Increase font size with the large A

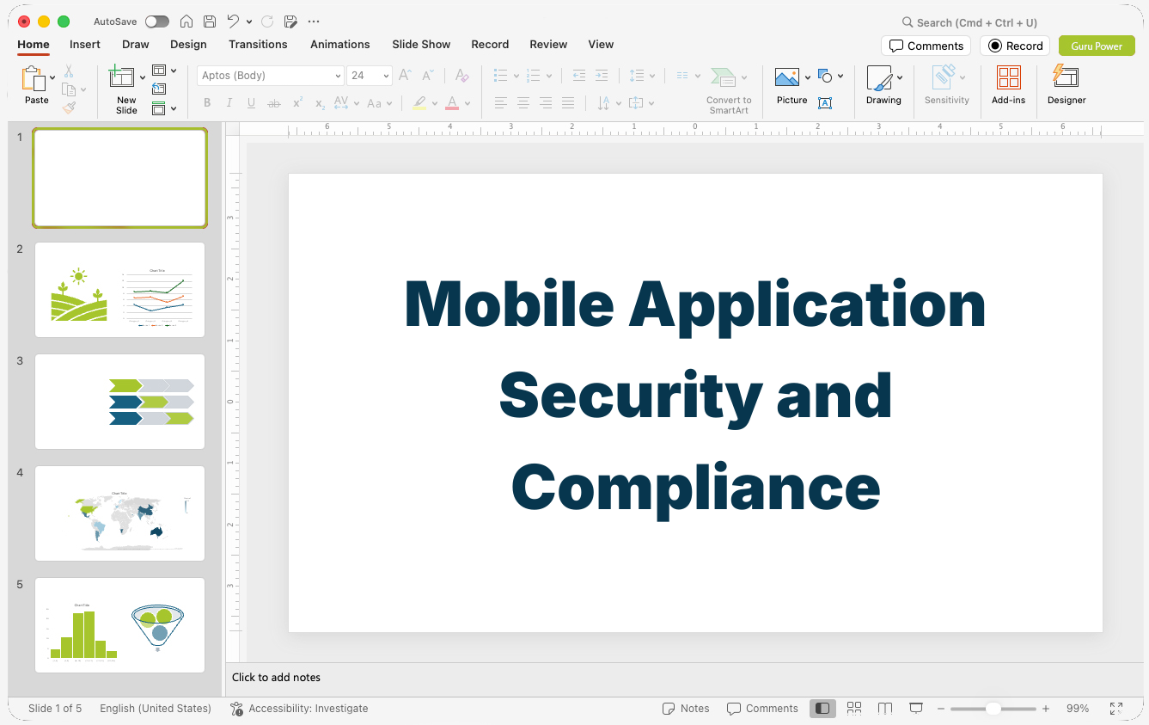pyautogui.click(x=406, y=76)
